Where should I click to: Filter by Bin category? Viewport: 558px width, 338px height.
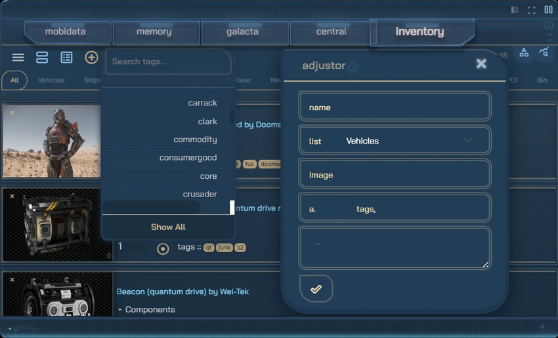[x=542, y=80]
